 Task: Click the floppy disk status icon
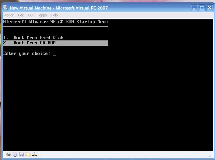pyautogui.click(x=21, y=154)
